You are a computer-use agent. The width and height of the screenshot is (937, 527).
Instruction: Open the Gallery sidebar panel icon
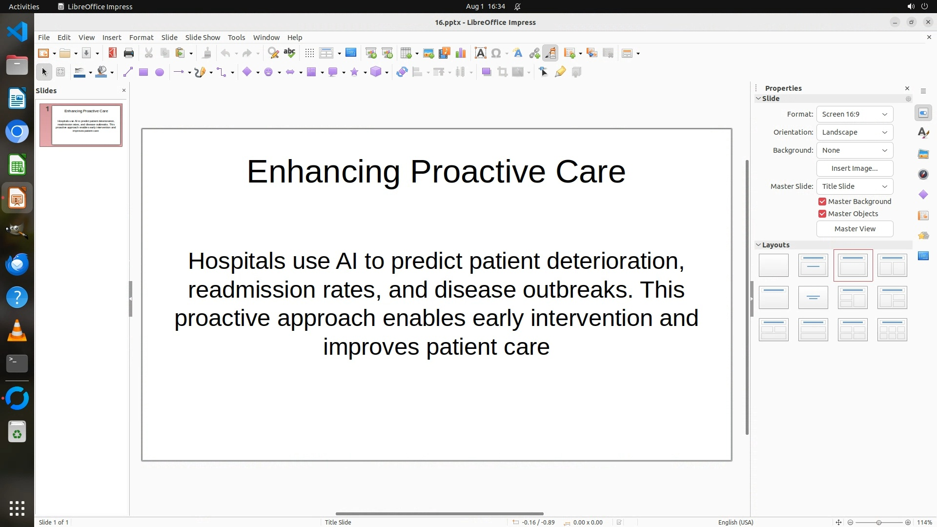[923, 154]
